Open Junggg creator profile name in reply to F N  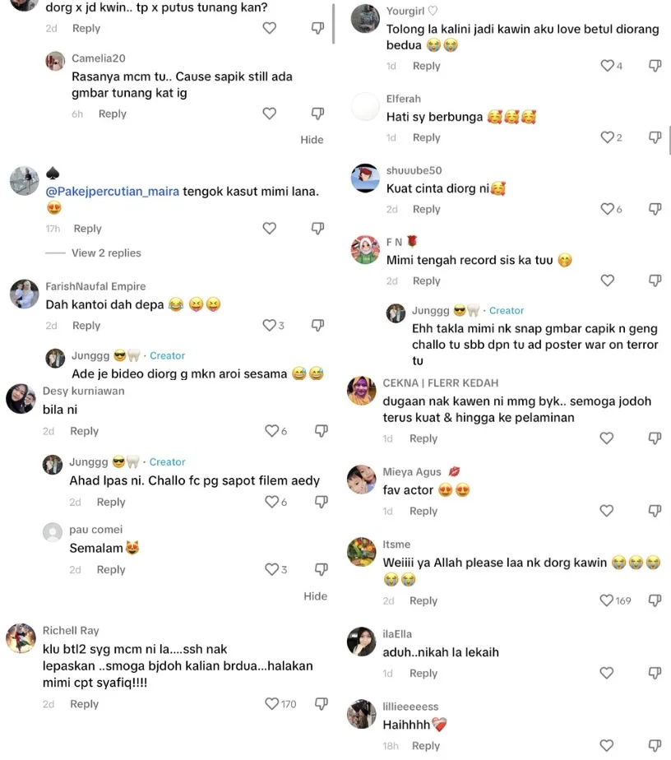pyautogui.click(x=430, y=310)
